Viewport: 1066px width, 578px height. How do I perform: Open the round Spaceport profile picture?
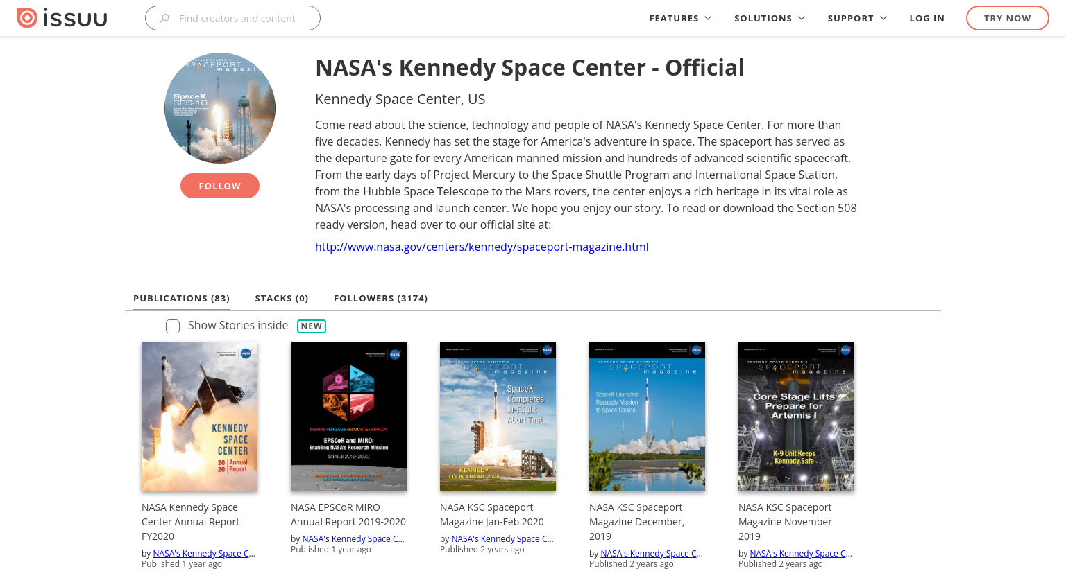[220, 108]
